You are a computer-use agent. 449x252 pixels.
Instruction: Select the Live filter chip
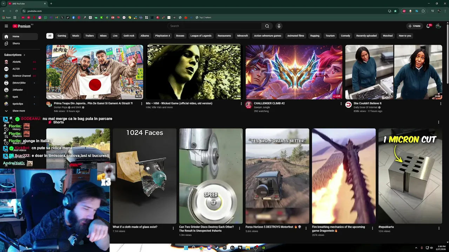pos(115,36)
